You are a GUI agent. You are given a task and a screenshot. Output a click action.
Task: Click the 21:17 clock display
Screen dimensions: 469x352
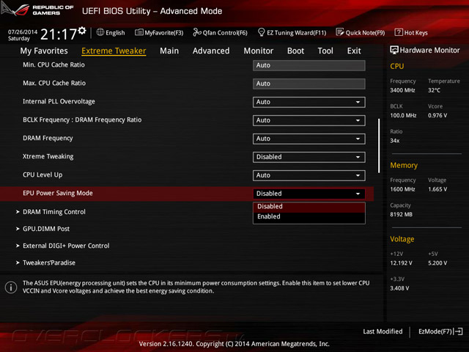pos(59,34)
